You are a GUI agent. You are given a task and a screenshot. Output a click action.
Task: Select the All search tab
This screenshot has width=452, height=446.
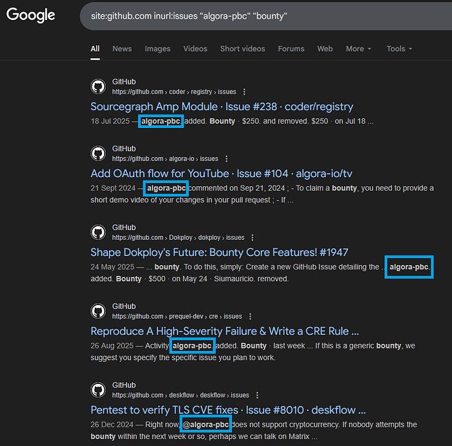click(x=95, y=48)
